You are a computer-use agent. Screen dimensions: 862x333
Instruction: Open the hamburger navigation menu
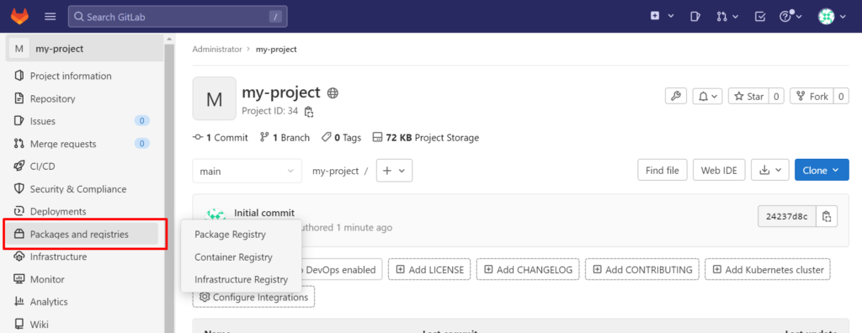click(x=50, y=17)
